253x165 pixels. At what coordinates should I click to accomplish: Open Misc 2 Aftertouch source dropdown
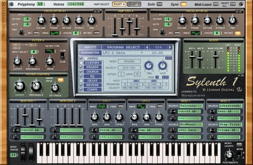(x=231, y=106)
